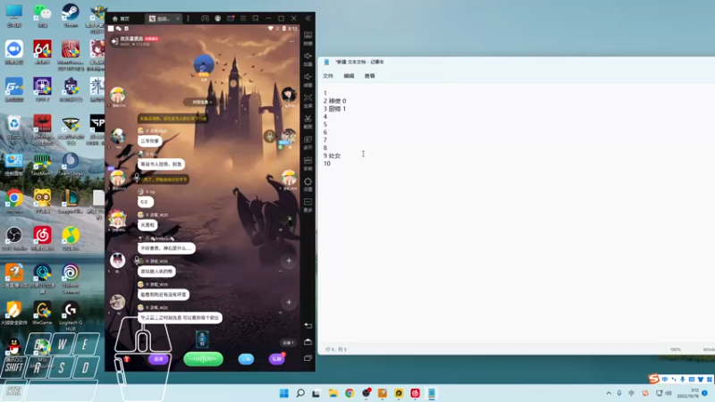Image resolution: width=715 pixels, height=402 pixels.
Task: Click the 100% zoom indicator in Notepad status bar
Action: point(676,349)
